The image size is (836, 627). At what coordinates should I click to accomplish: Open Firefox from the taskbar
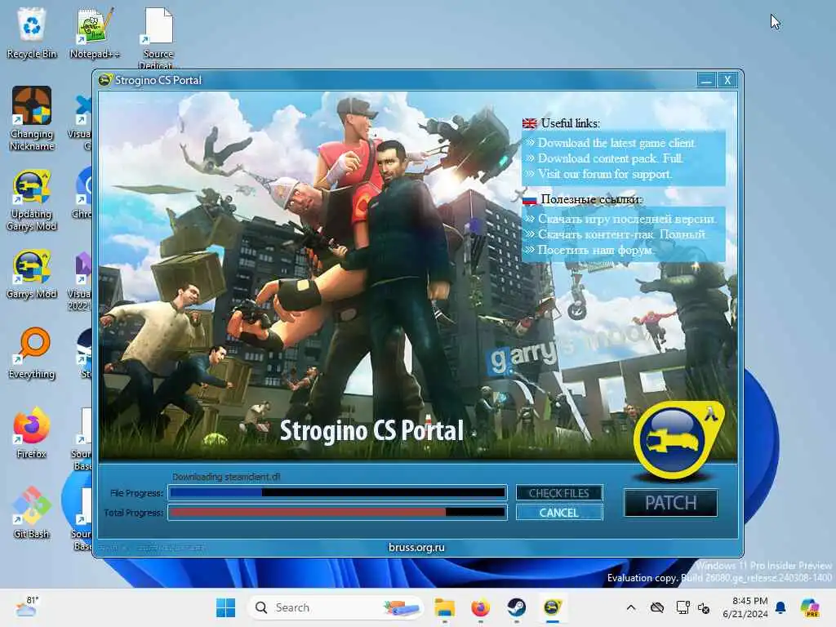(x=480, y=607)
